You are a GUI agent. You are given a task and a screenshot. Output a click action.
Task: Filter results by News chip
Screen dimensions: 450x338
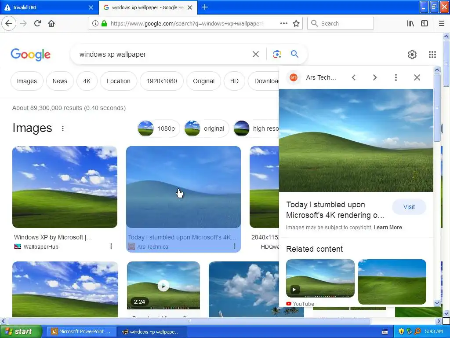pyautogui.click(x=60, y=81)
